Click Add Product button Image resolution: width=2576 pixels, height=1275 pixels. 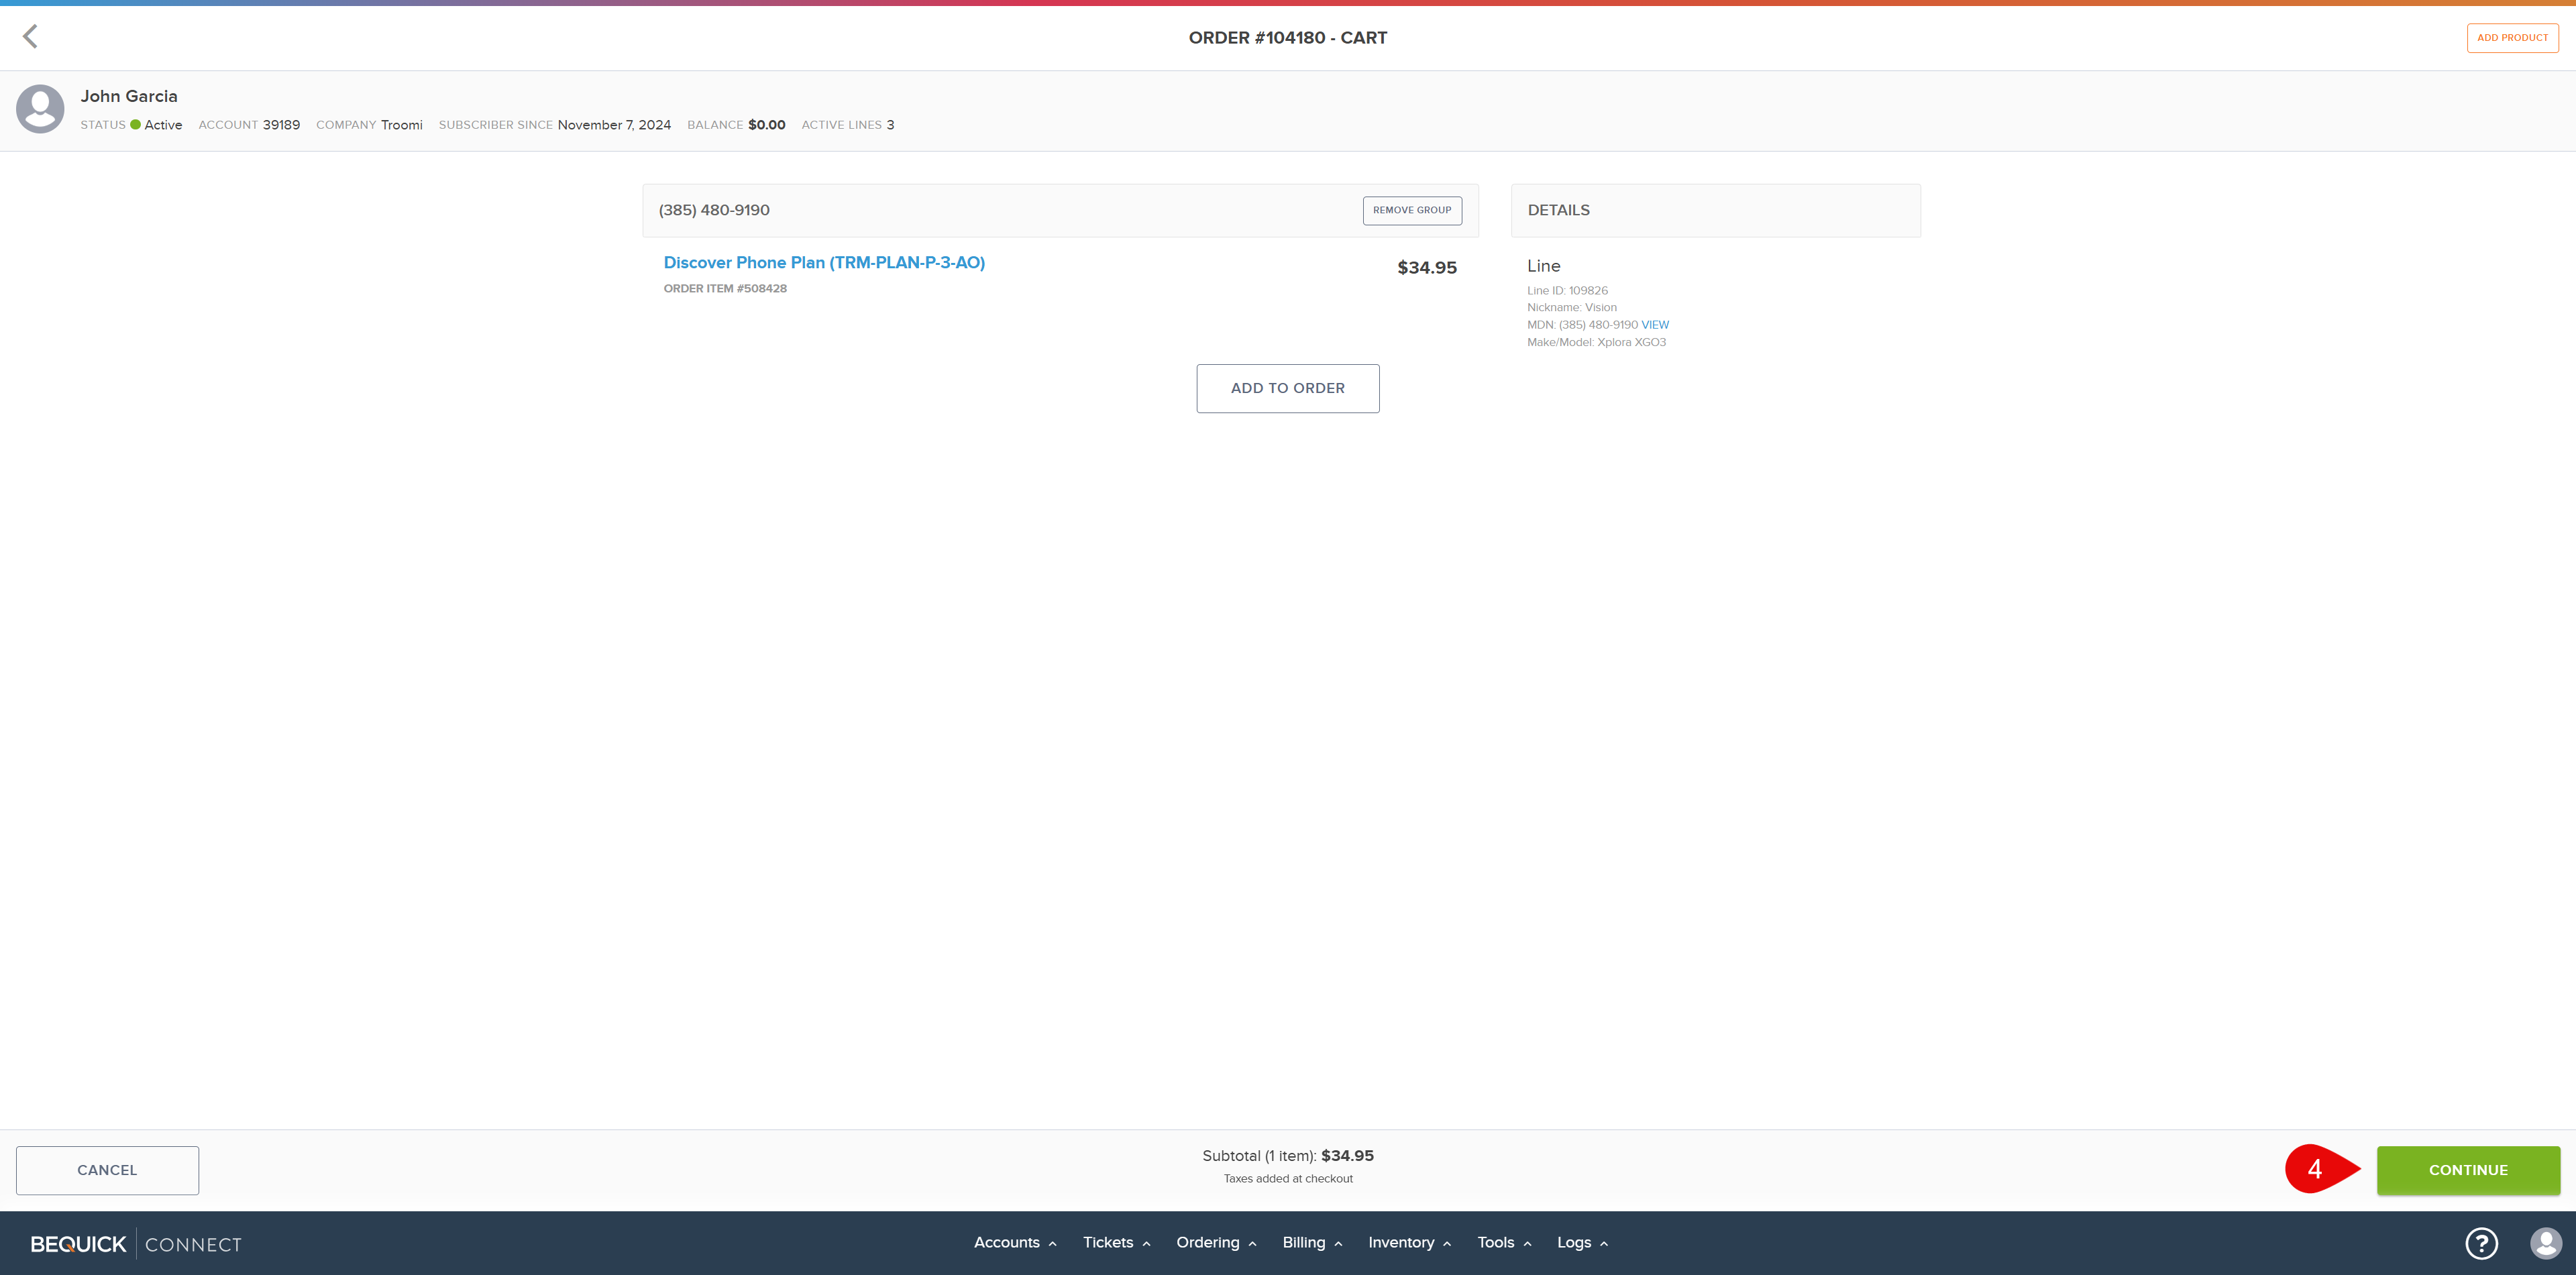coord(2512,38)
